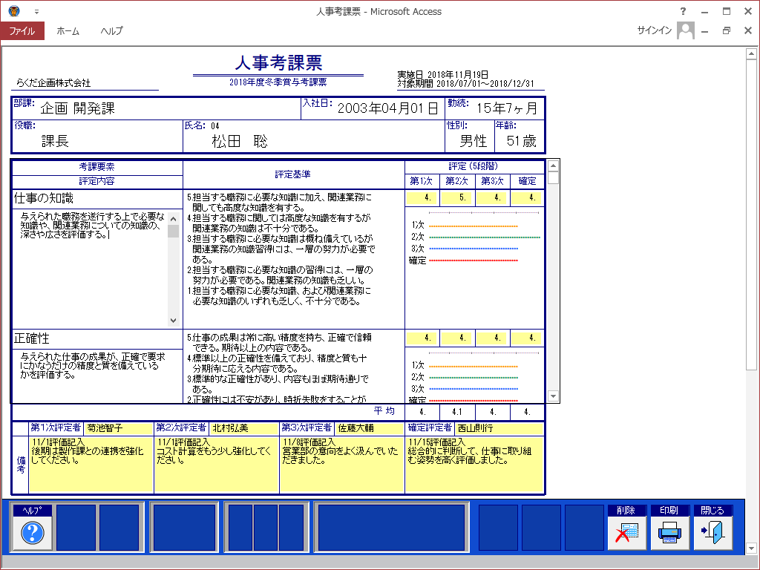Click the 2次 green line in 仕事の知識 chart
Screen dimensions: 760x570
click(x=485, y=237)
